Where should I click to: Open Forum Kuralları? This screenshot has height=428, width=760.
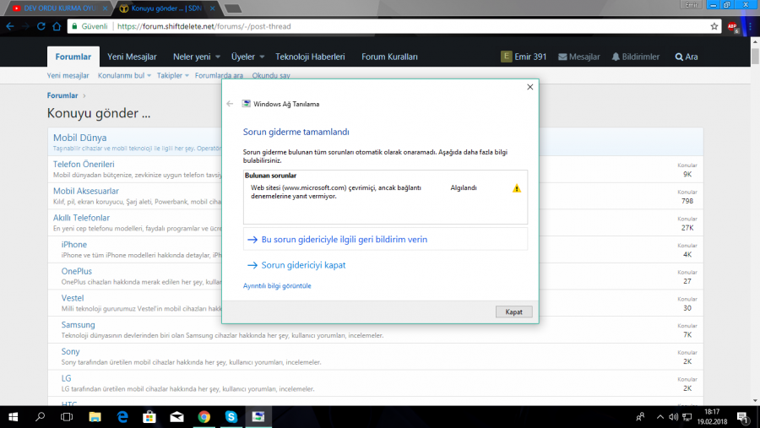point(389,57)
